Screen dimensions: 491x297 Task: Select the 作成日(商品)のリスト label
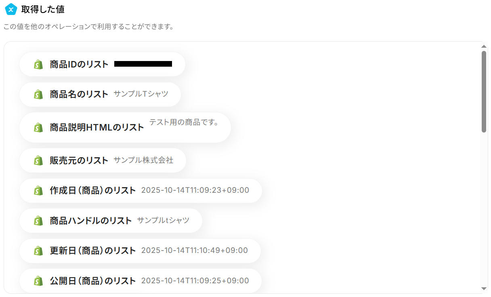coord(93,190)
